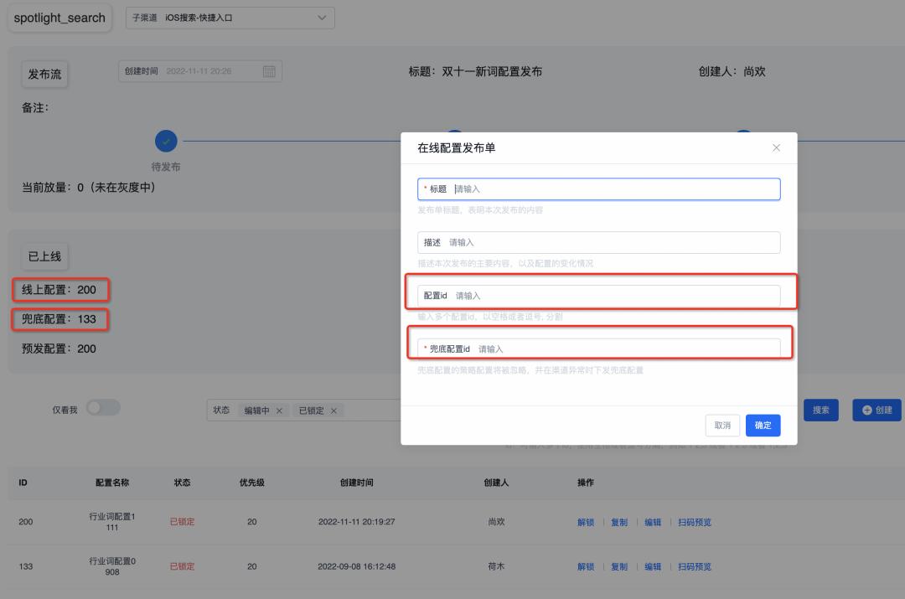This screenshot has width=905, height=599.
Task: Confirm the dialog with 确定
Action: 762,426
